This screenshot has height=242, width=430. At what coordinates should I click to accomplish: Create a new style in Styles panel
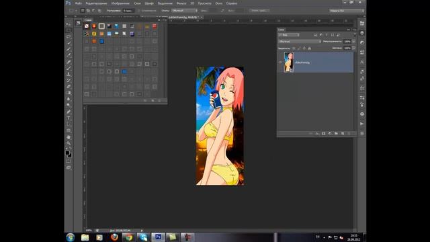tap(153, 101)
